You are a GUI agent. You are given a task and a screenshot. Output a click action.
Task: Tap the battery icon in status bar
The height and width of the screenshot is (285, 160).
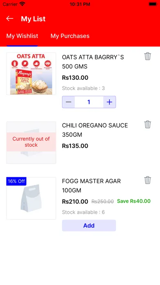click(x=153, y=4)
